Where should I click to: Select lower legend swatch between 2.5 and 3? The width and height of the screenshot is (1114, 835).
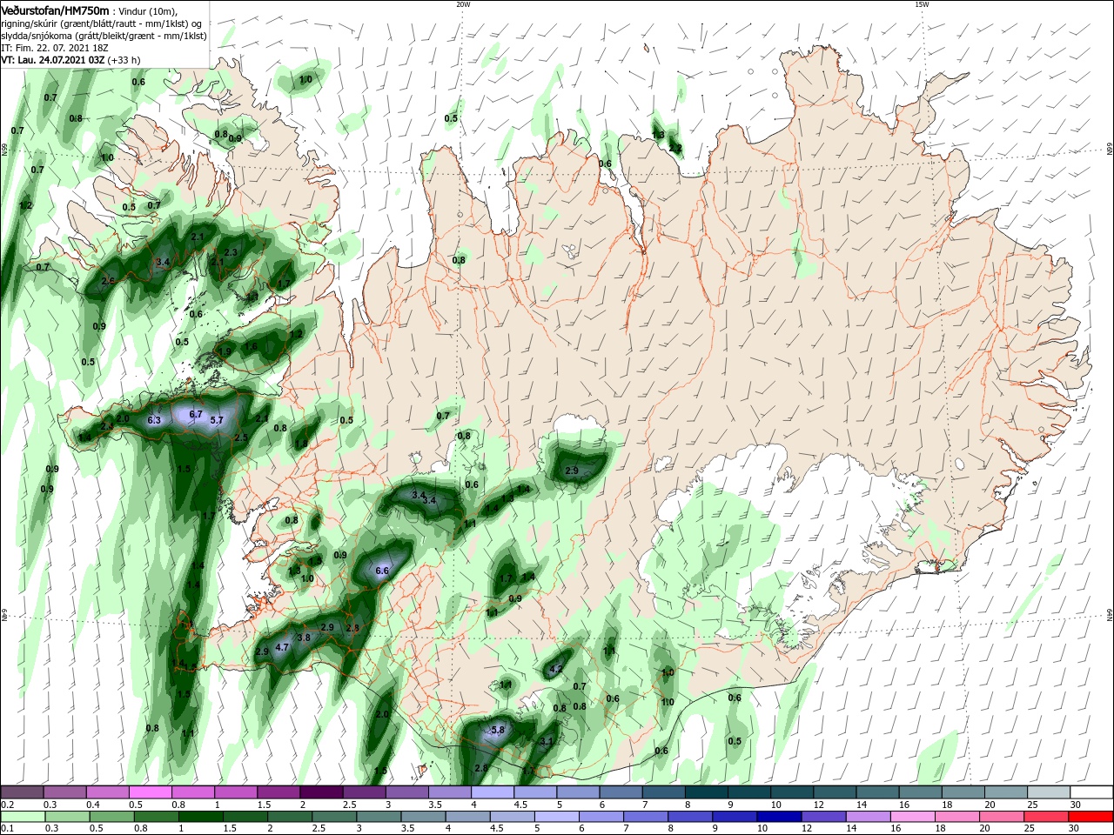coord(335,816)
